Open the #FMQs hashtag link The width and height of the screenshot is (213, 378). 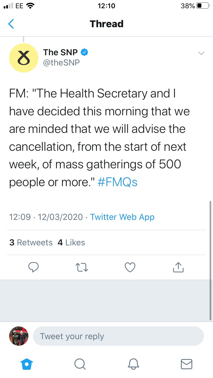click(117, 182)
